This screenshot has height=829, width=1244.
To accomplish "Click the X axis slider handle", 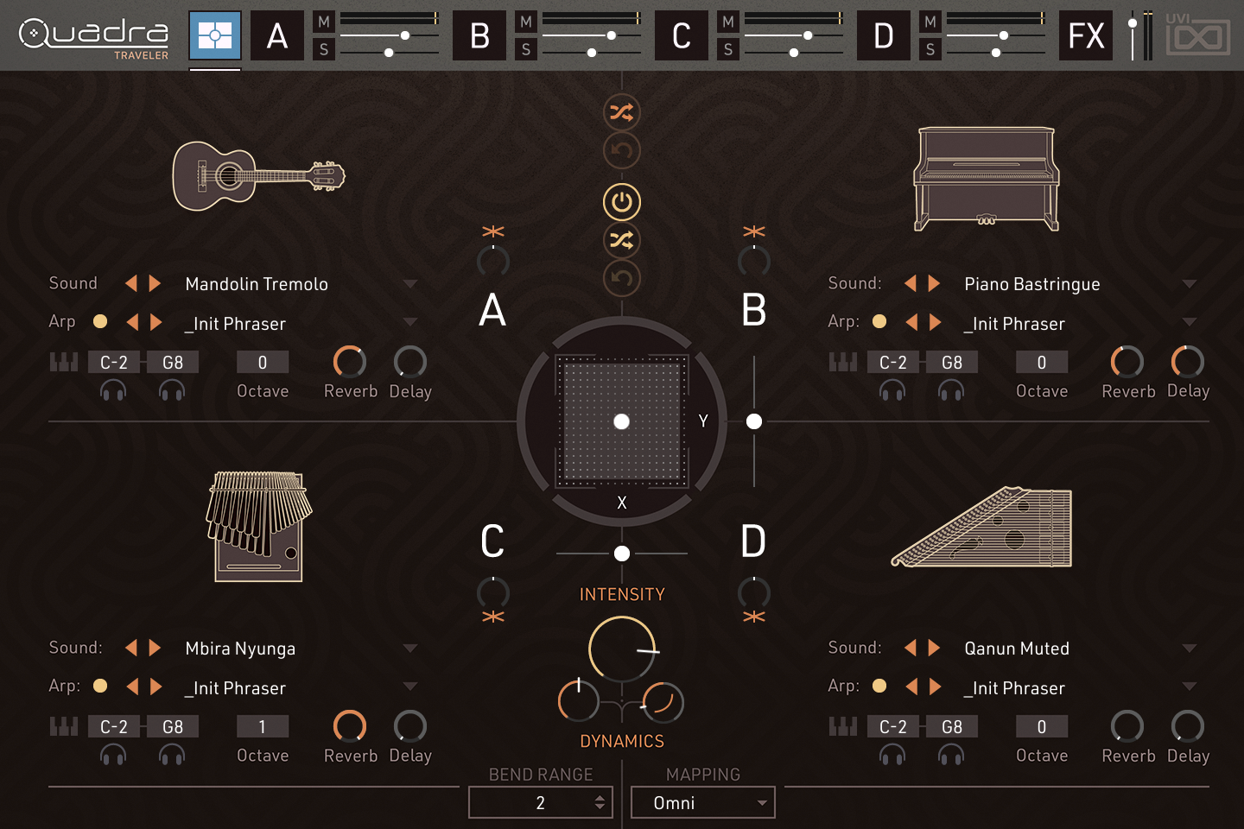I will (x=622, y=554).
